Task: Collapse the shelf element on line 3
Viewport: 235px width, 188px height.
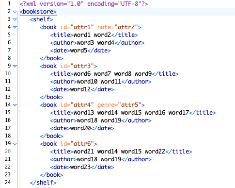Action: point(15,19)
